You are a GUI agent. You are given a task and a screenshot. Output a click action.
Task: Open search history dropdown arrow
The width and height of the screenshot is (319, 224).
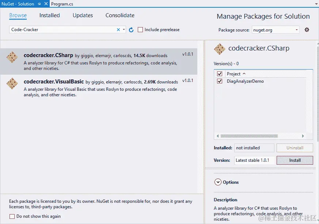(124, 30)
